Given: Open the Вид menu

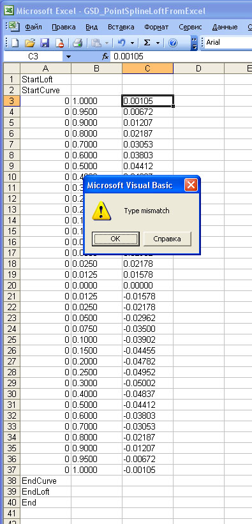Looking at the screenshot, I should point(92,27).
